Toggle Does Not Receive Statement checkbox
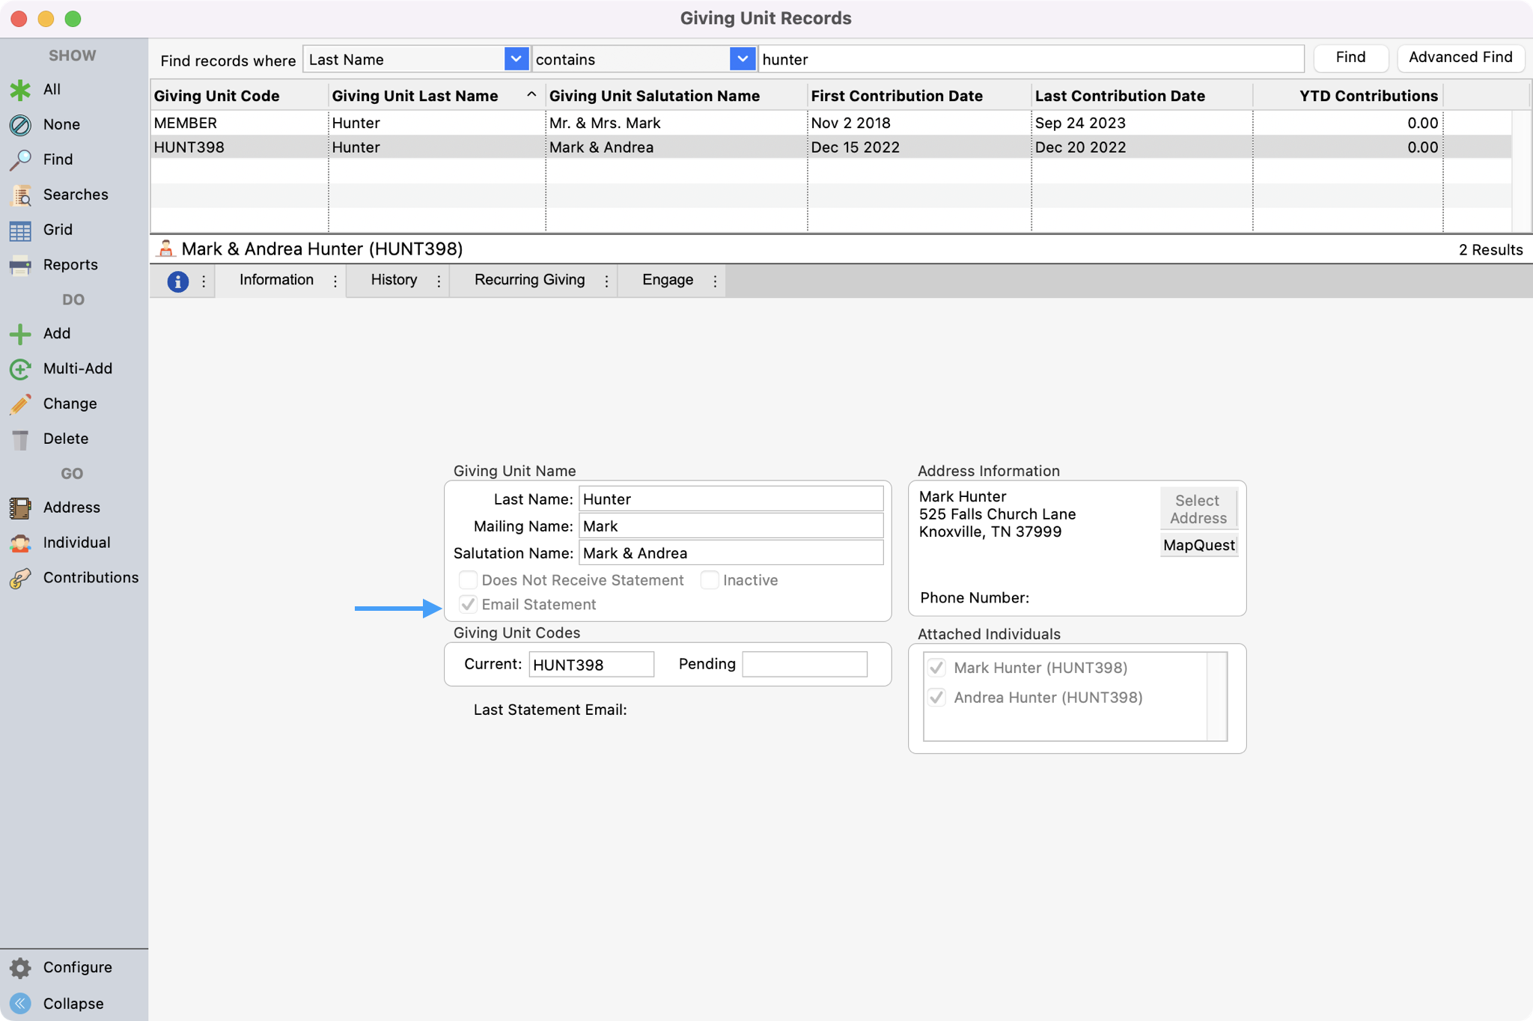1533x1021 pixels. click(468, 580)
